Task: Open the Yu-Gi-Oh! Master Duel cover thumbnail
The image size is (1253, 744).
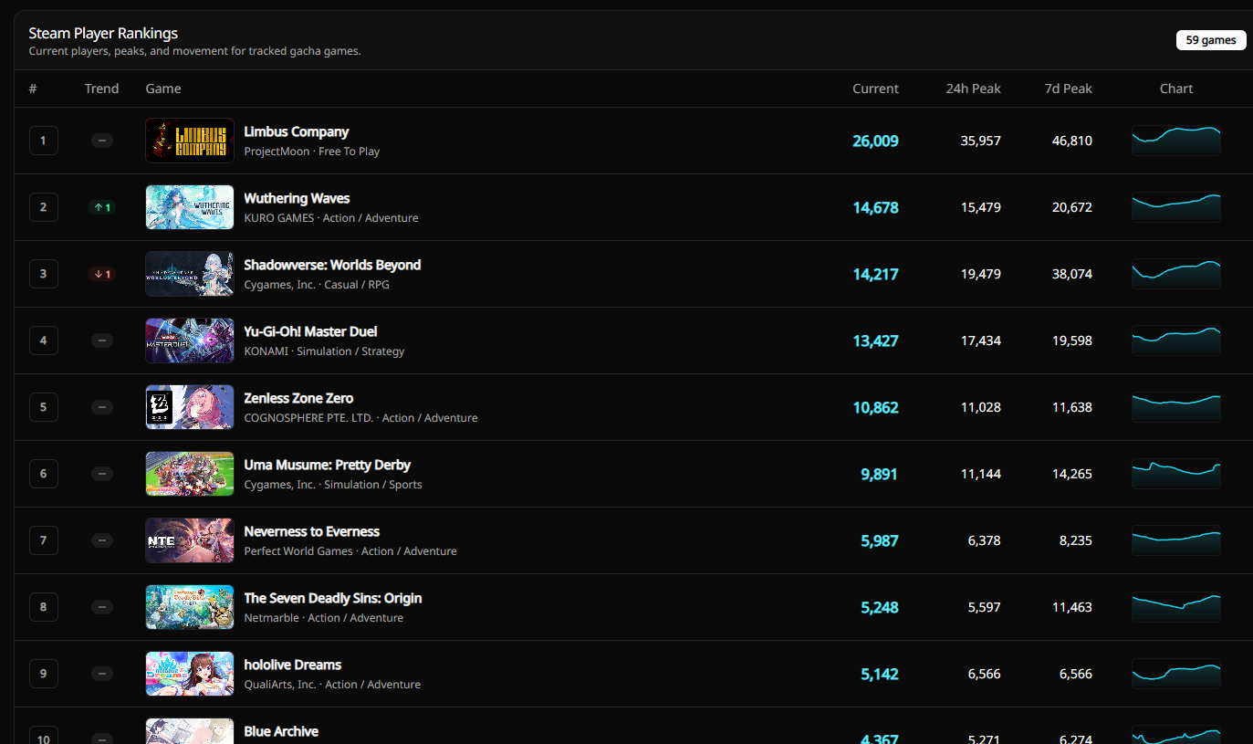Action: (x=190, y=341)
